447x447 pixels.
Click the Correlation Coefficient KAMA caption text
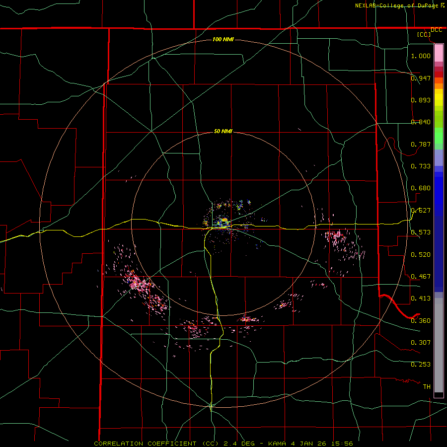pyautogui.click(x=223, y=444)
